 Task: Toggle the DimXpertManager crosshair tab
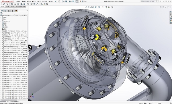click(12, 11)
